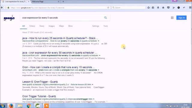This screenshot has height=108, width=192.
Task: Open search Settings menu
Action: tap(96, 26)
